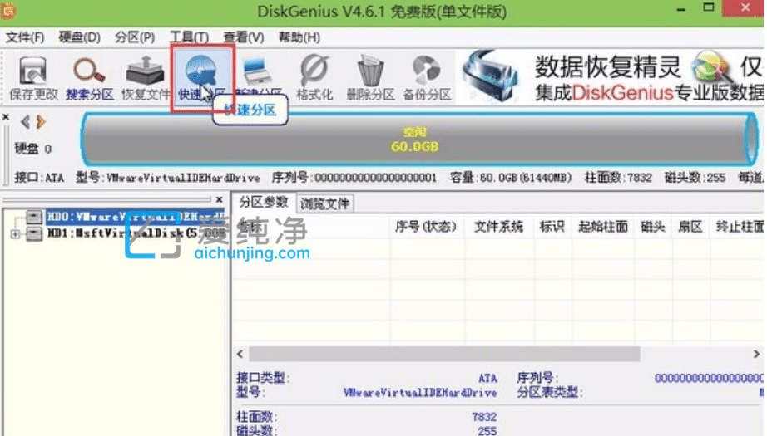Open the 搜索分区 search partition tool
This screenshot has width=767, height=436.
[x=90, y=78]
